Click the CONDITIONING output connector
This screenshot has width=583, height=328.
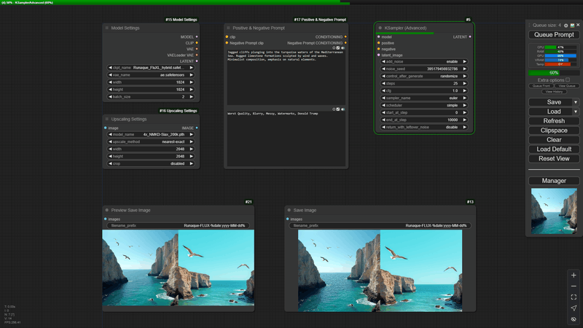pyautogui.click(x=345, y=37)
